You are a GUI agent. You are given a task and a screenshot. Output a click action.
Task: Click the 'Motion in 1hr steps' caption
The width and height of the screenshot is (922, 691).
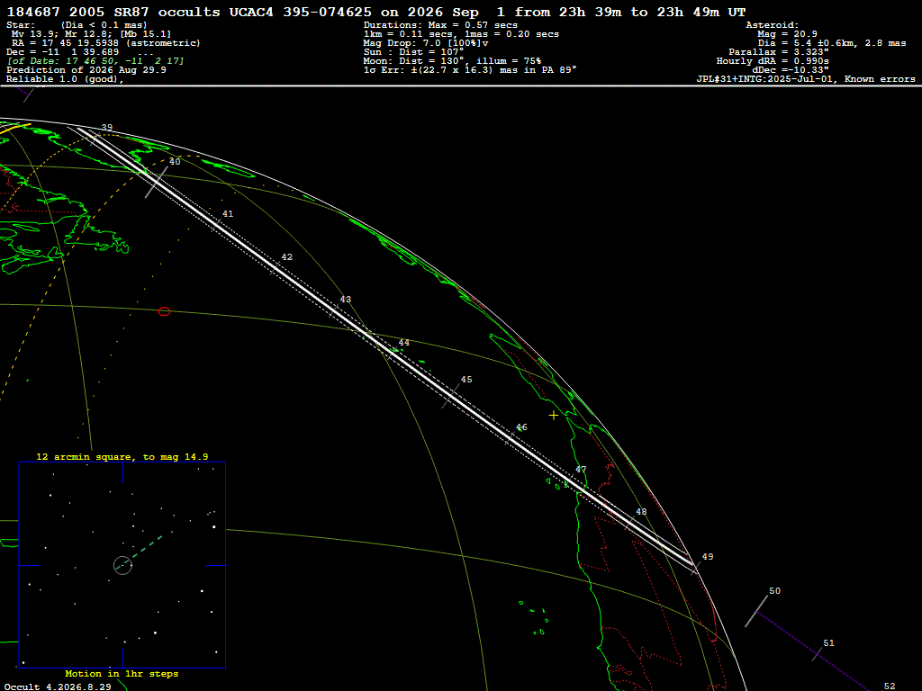(x=122, y=673)
